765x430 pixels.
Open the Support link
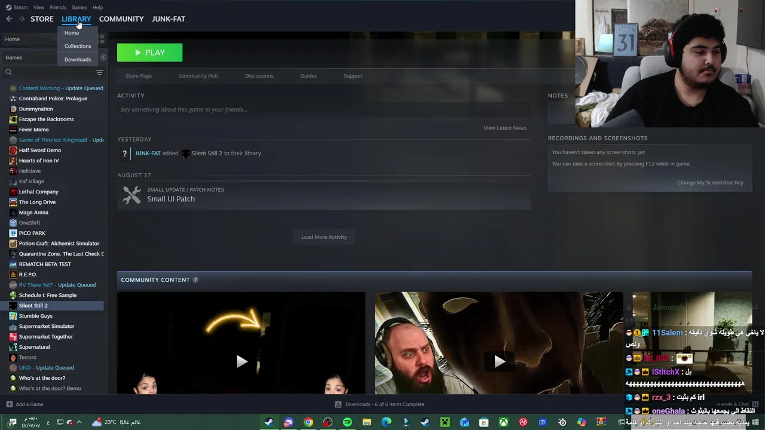(353, 76)
